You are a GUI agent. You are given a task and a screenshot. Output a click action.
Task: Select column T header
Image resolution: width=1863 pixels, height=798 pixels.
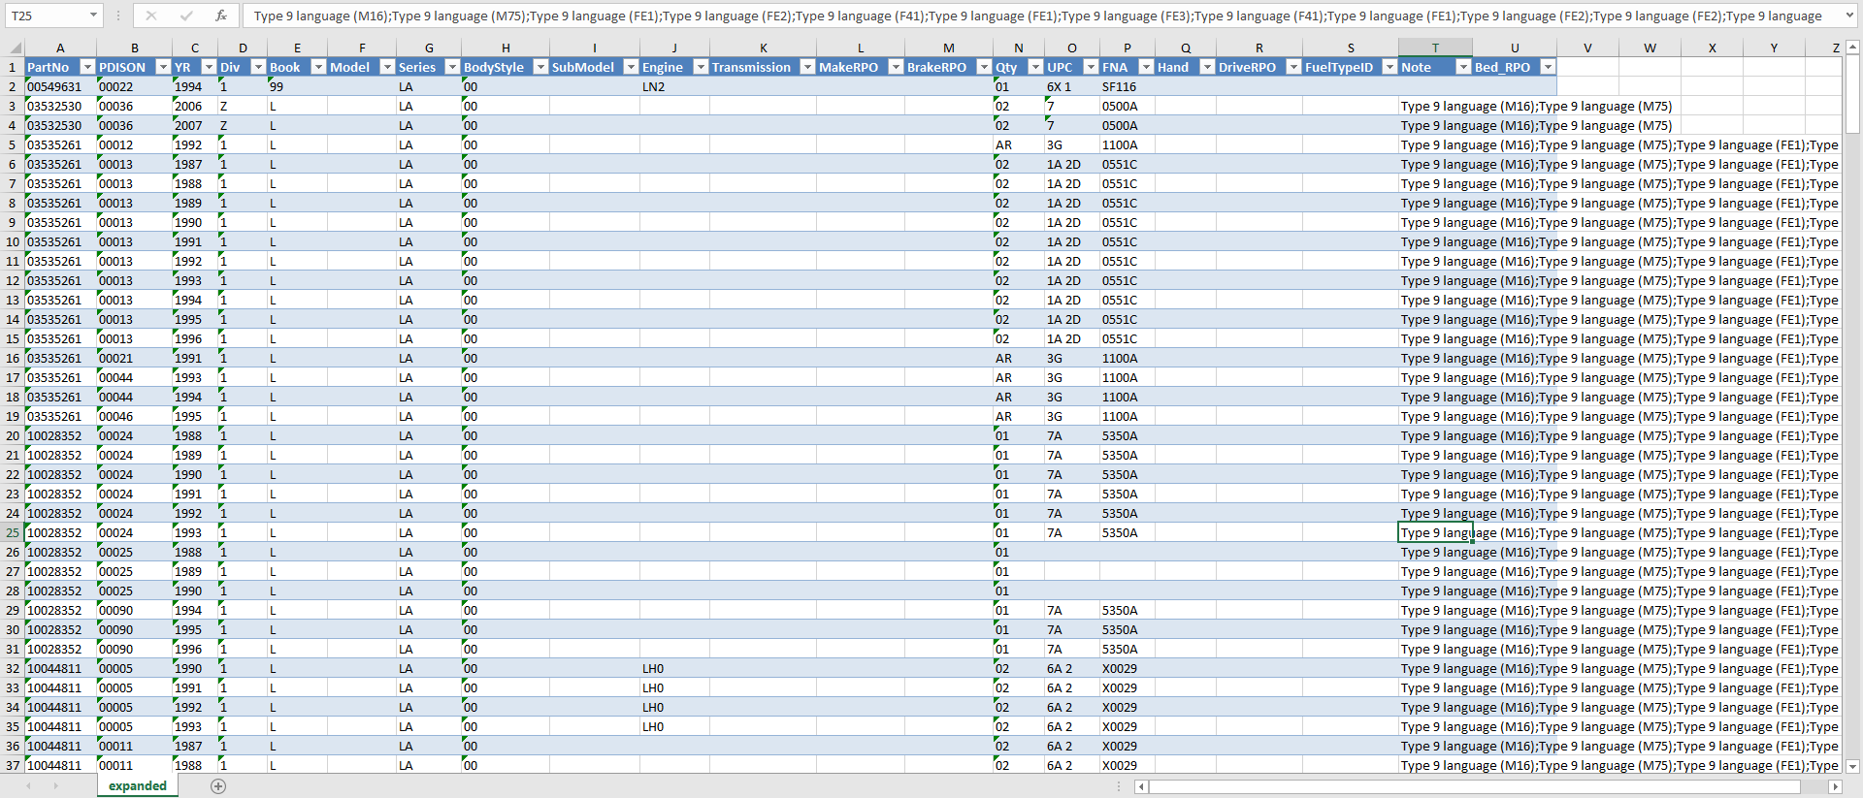(1435, 48)
